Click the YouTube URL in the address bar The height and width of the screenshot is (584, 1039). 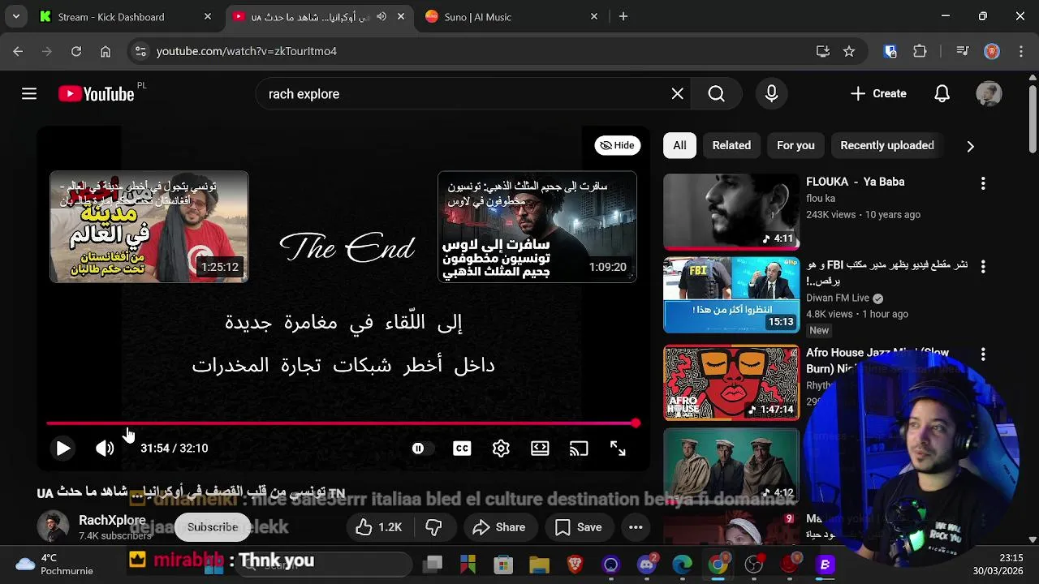(x=247, y=51)
